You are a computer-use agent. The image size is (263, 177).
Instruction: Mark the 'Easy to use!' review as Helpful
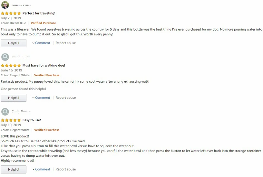coord(14,170)
